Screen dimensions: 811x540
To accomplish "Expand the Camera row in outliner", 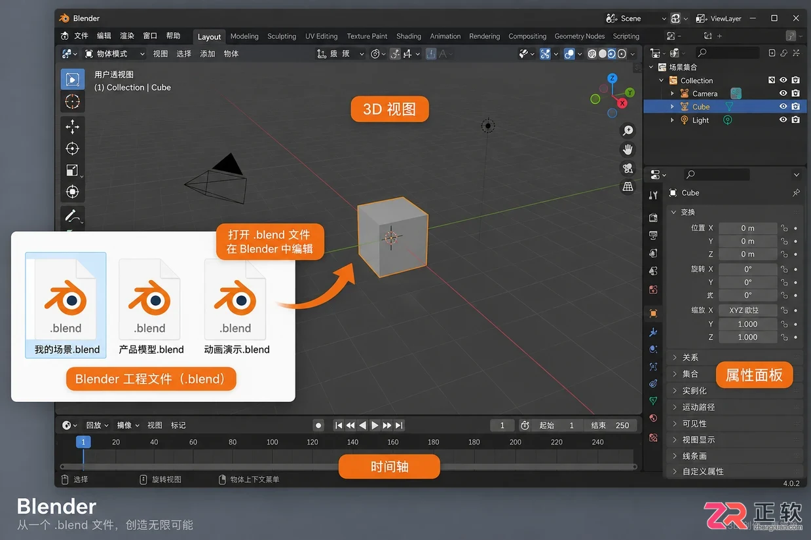I will coord(672,94).
